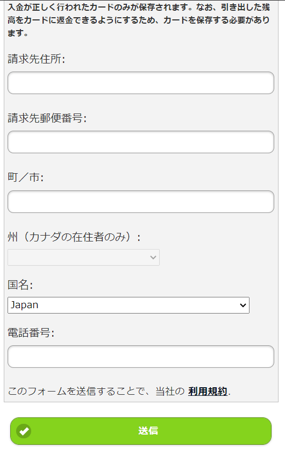Click the white checkmark icon on 送信 button
The image size is (285, 462).
point(24,431)
